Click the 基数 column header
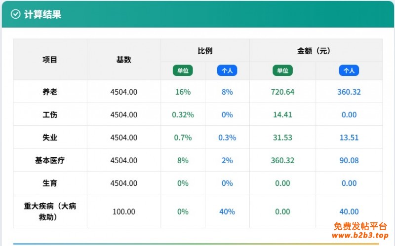This screenshot has width=395, height=246. [x=124, y=60]
